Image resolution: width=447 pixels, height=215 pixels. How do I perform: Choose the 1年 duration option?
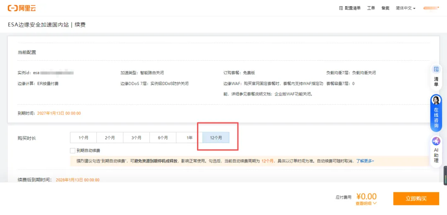pos(189,138)
